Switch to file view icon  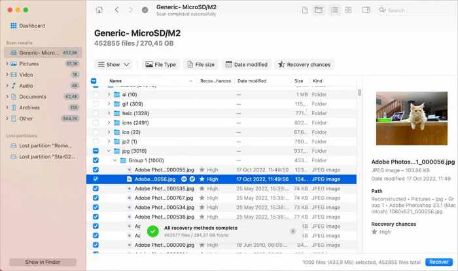pos(305,10)
